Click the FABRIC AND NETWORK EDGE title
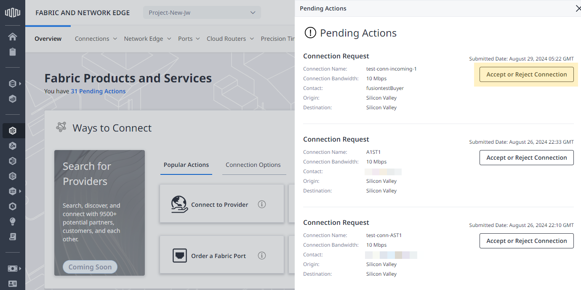Screen dimensions: 581x290 pyautogui.click(x=83, y=13)
